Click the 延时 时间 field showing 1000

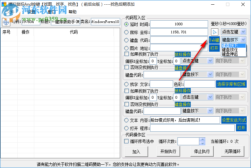(x=179, y=24)
